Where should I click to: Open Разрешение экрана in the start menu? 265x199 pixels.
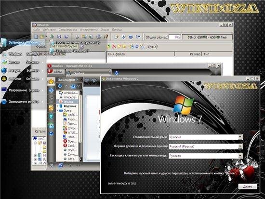[23, 90]
